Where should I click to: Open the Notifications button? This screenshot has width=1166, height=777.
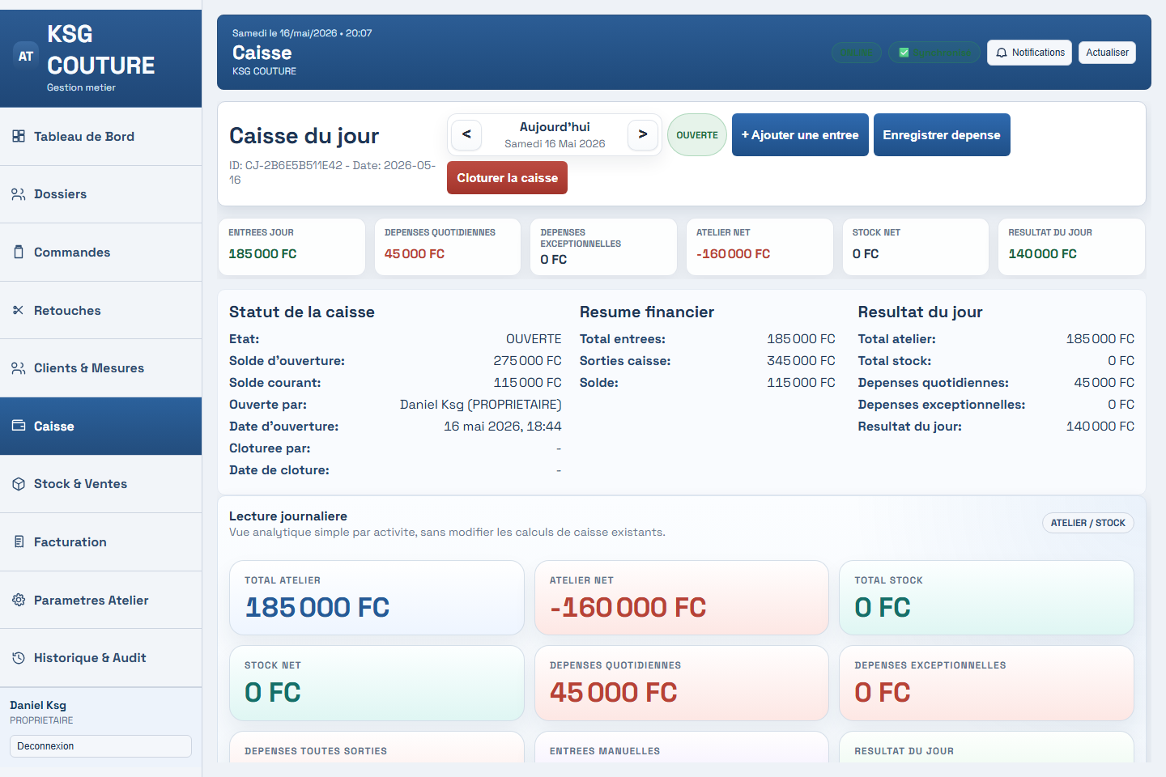pos(1029,53)
